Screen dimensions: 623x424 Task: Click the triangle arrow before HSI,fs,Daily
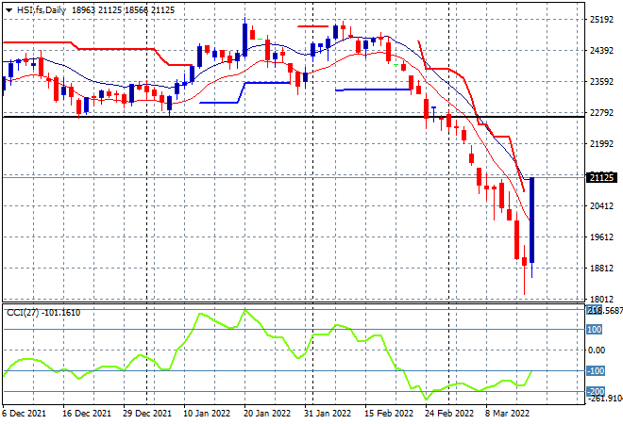tap(8, 10)
